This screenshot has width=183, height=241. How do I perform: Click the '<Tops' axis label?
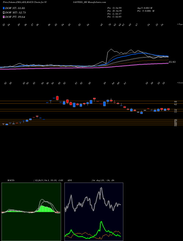click(180, 24)
